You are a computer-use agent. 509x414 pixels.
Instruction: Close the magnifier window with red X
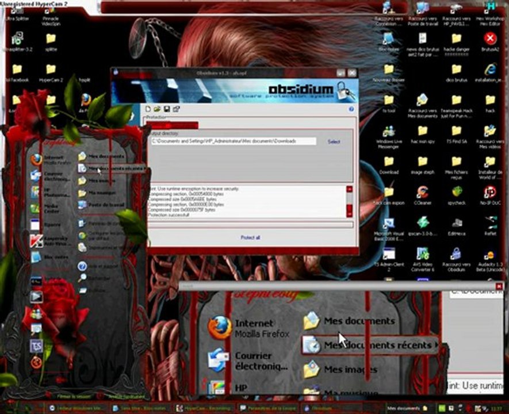tap(499, 286)
